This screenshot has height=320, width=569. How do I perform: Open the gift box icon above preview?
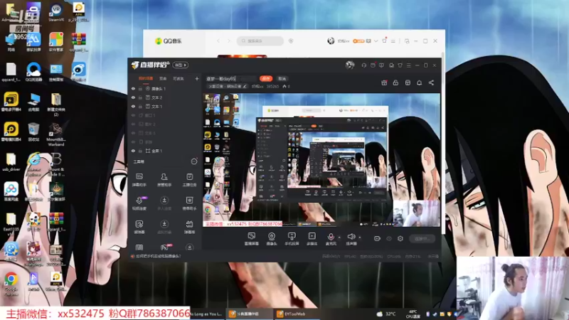coord(384,82)
